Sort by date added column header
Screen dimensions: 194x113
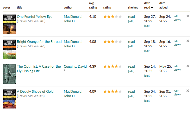coord(163,5)
